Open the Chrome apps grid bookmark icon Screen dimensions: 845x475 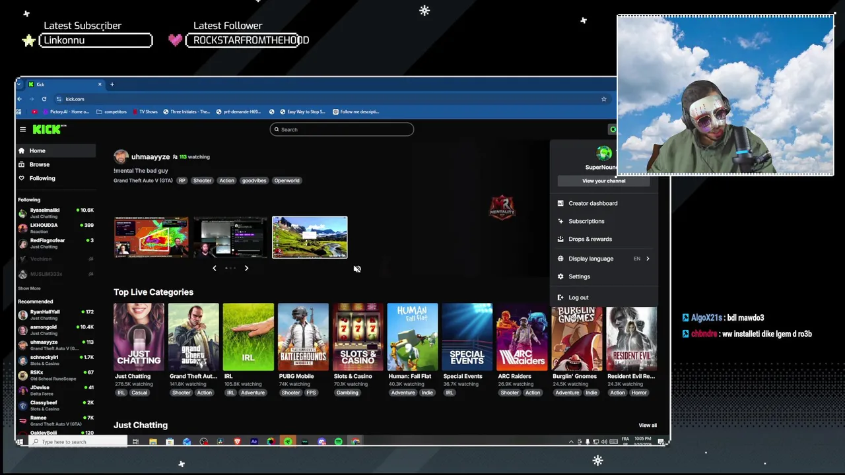click(19, 111)
